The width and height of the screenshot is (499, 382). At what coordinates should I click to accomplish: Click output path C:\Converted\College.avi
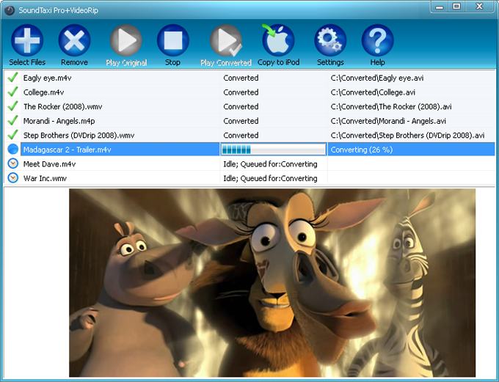373,92
